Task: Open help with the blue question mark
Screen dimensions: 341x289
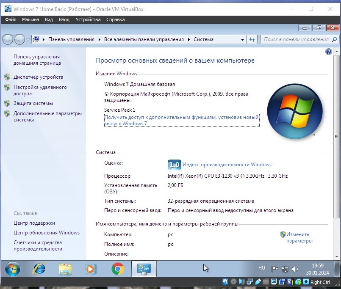Action: [329, 52]
